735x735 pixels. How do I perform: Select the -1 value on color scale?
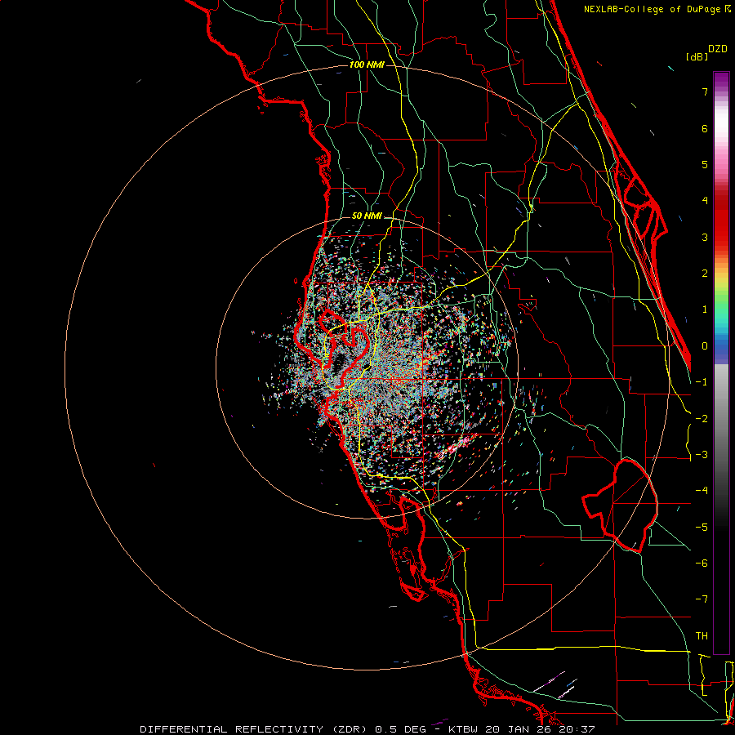tap(702, 382)
